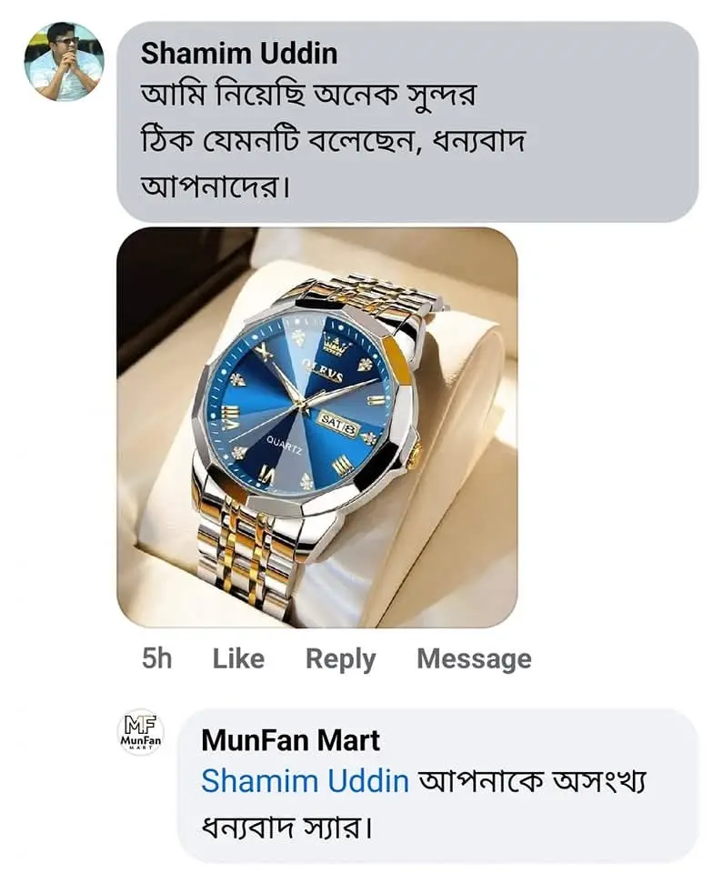Screen dimensions: 723x873
Task: Click the 5h comment timestamp
Action: (156, 658)
